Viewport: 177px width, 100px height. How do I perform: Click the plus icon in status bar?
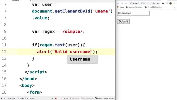pos(1,98)
